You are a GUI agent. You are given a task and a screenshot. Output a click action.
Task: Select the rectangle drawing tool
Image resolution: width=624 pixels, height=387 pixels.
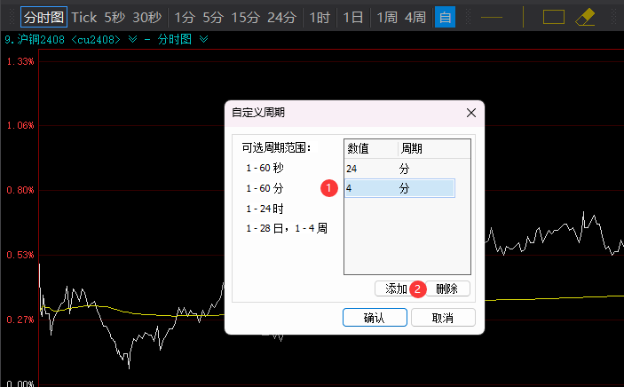554,17
